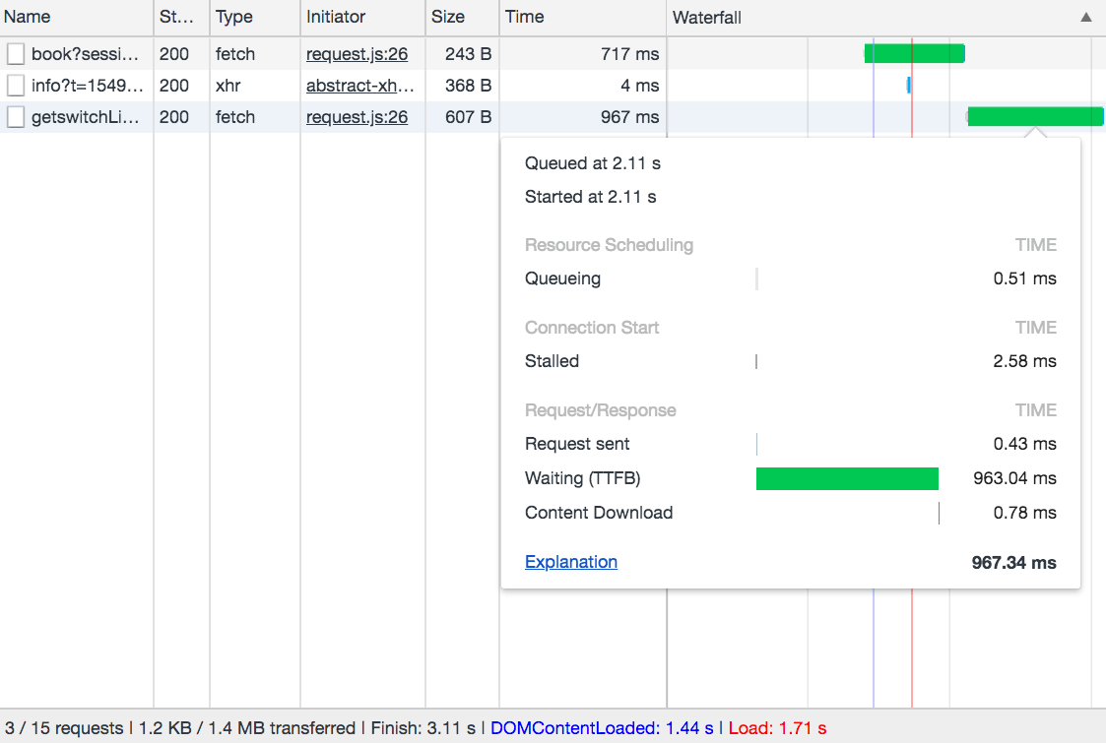The image size is (1106, 743).
Task: Click the Name column header
Action: [x=76, y=17]
